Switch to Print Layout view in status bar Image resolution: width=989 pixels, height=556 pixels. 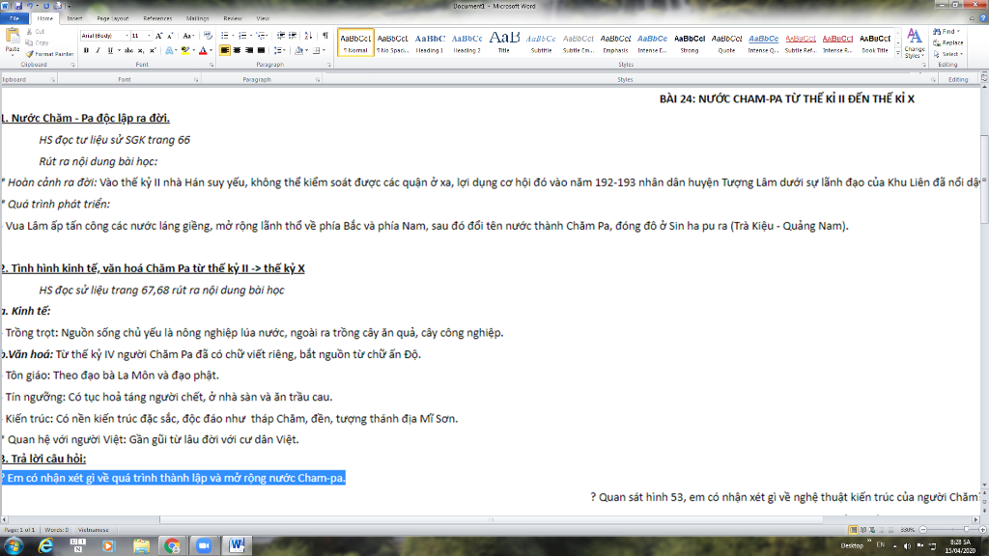tap(853, 530)
